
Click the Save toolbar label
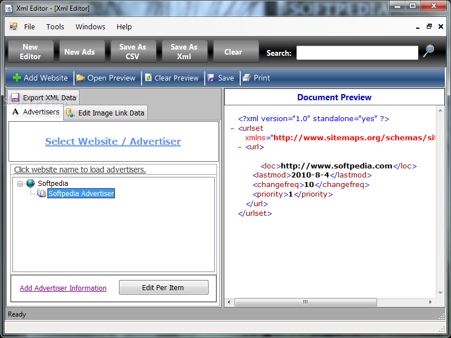226,78
